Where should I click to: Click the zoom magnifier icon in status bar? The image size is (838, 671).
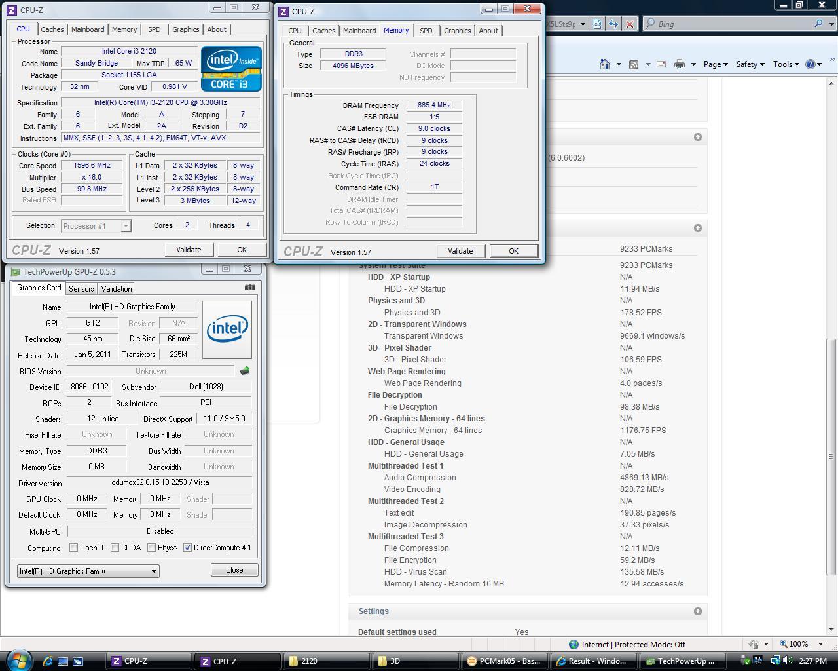(783, 644)
